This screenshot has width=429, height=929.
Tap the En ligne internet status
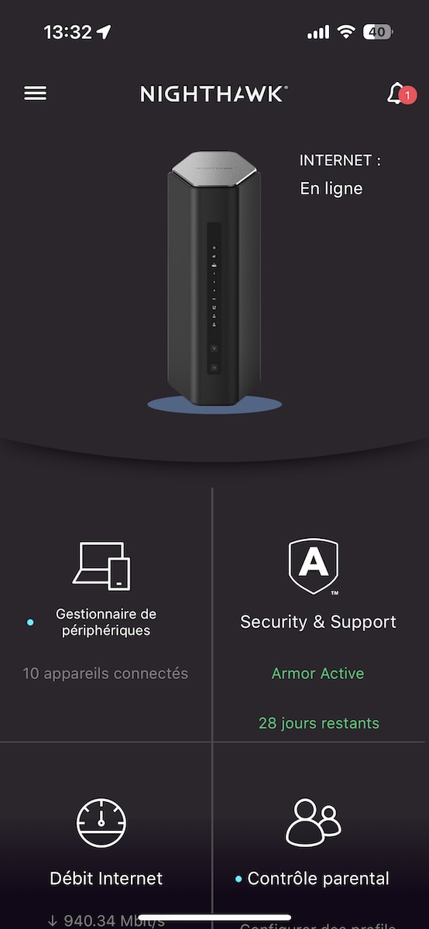[x=331, y=188]
